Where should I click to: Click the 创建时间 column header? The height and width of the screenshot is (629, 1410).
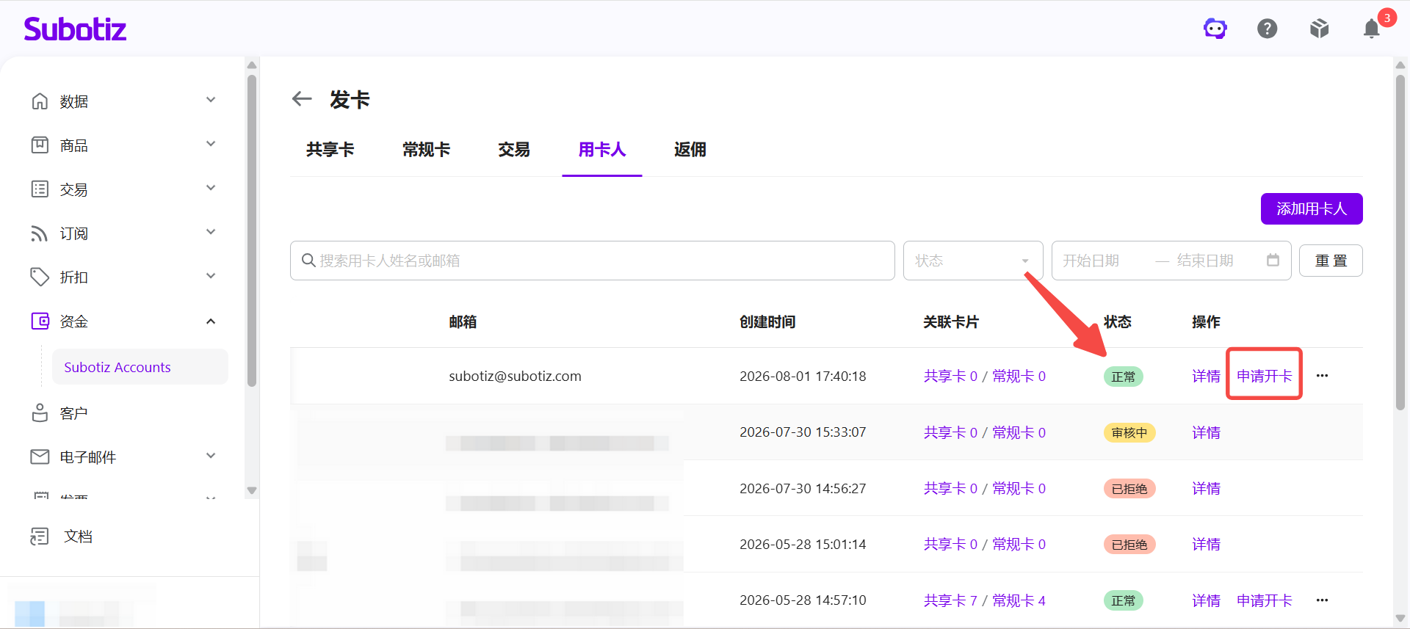click(767, 321)
